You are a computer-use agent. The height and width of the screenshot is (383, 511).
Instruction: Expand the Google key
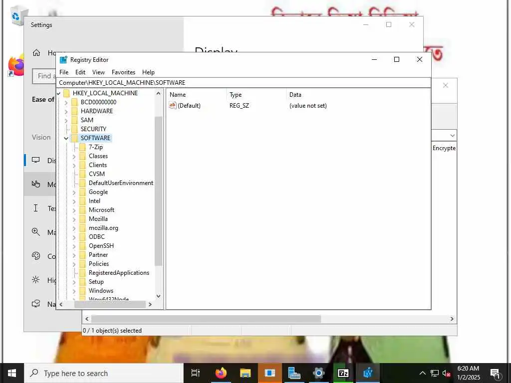pyautogui.click(x=74, y=192)
